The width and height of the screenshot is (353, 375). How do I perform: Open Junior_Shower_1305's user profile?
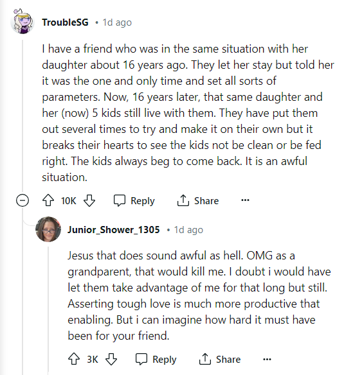[114, 230]
